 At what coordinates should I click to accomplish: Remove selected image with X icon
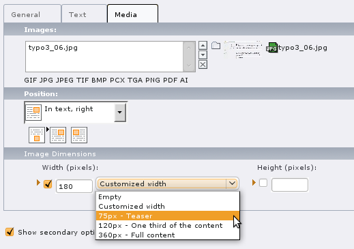click(x=203, y=65)
